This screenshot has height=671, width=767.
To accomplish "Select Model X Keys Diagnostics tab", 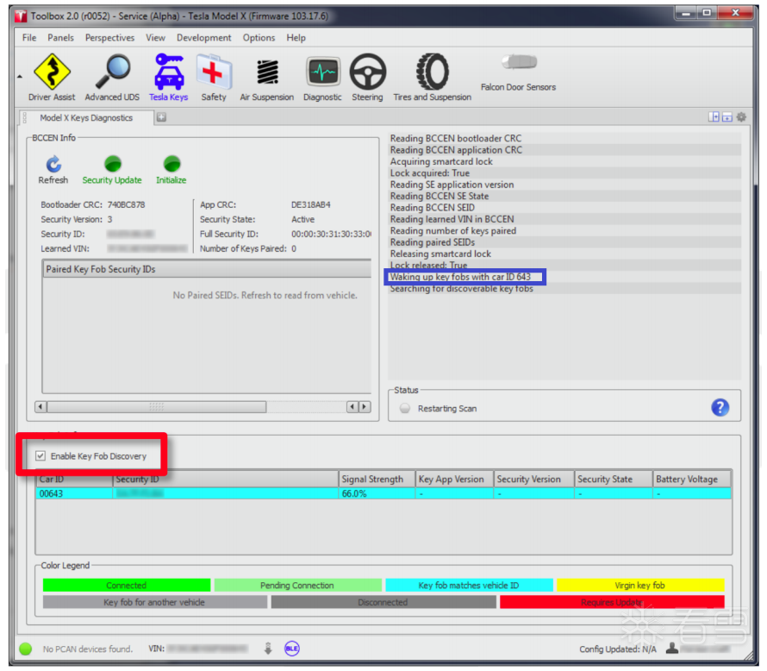I will (x=86, y=118).
